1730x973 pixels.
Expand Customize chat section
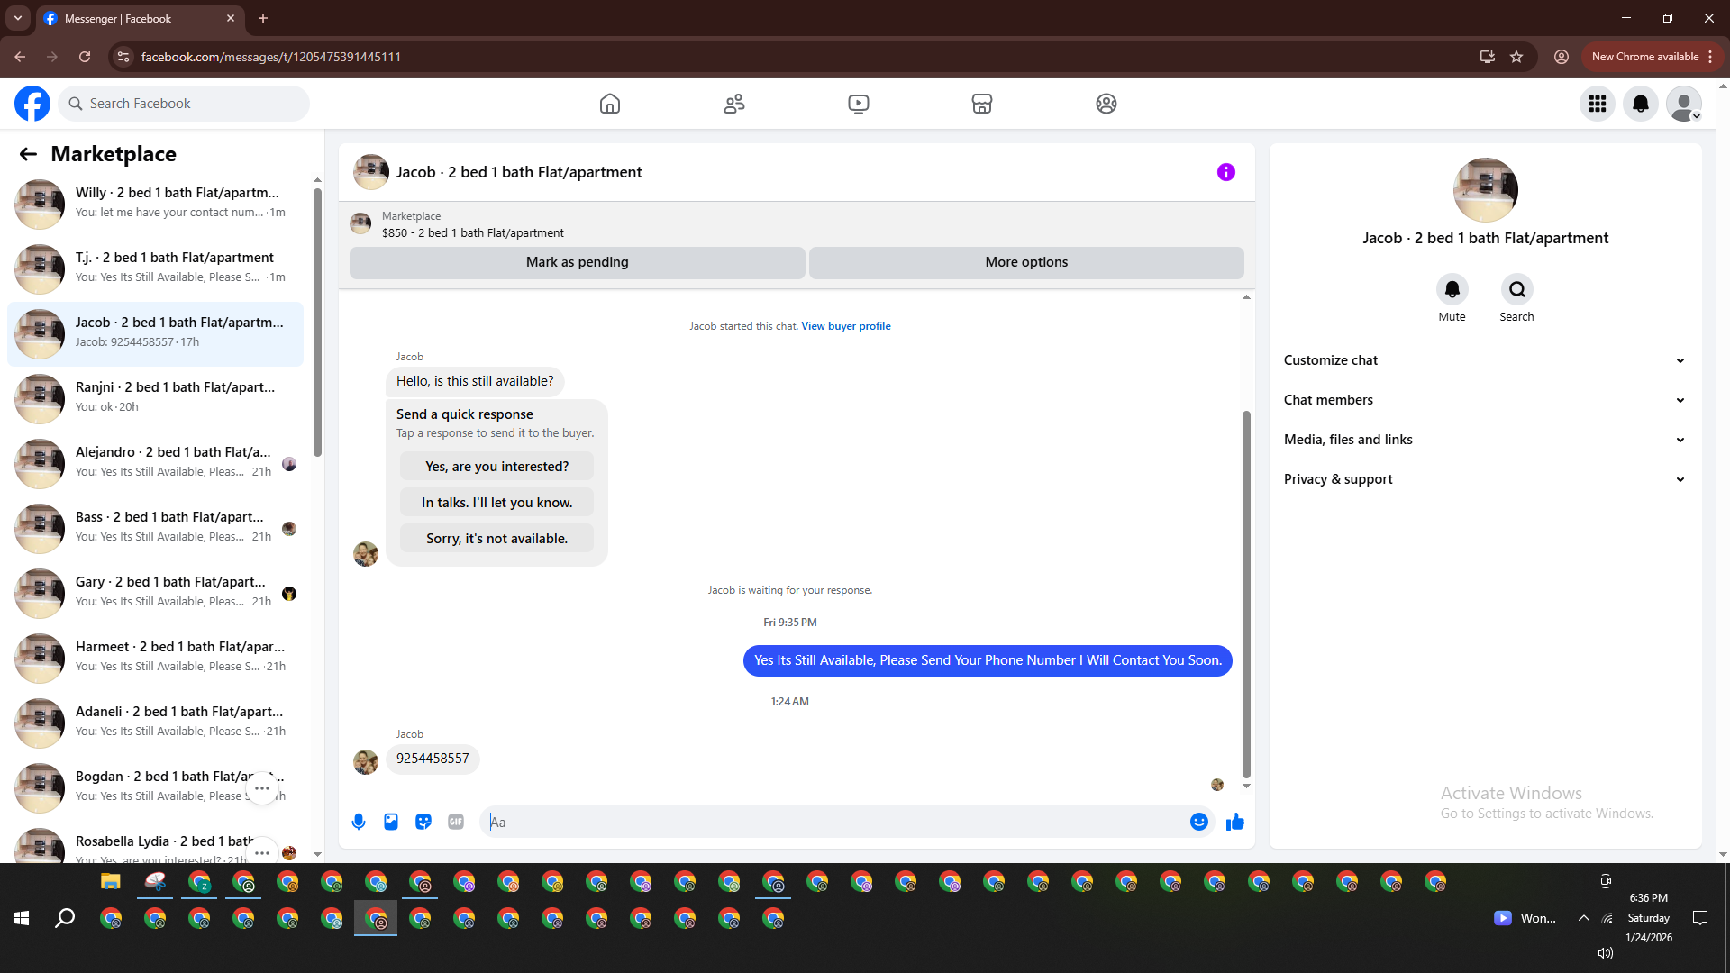click(1484, 360)
